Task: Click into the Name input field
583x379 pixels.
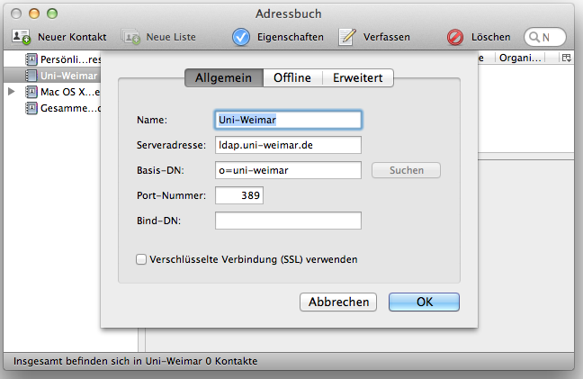Action: point(288,120)
